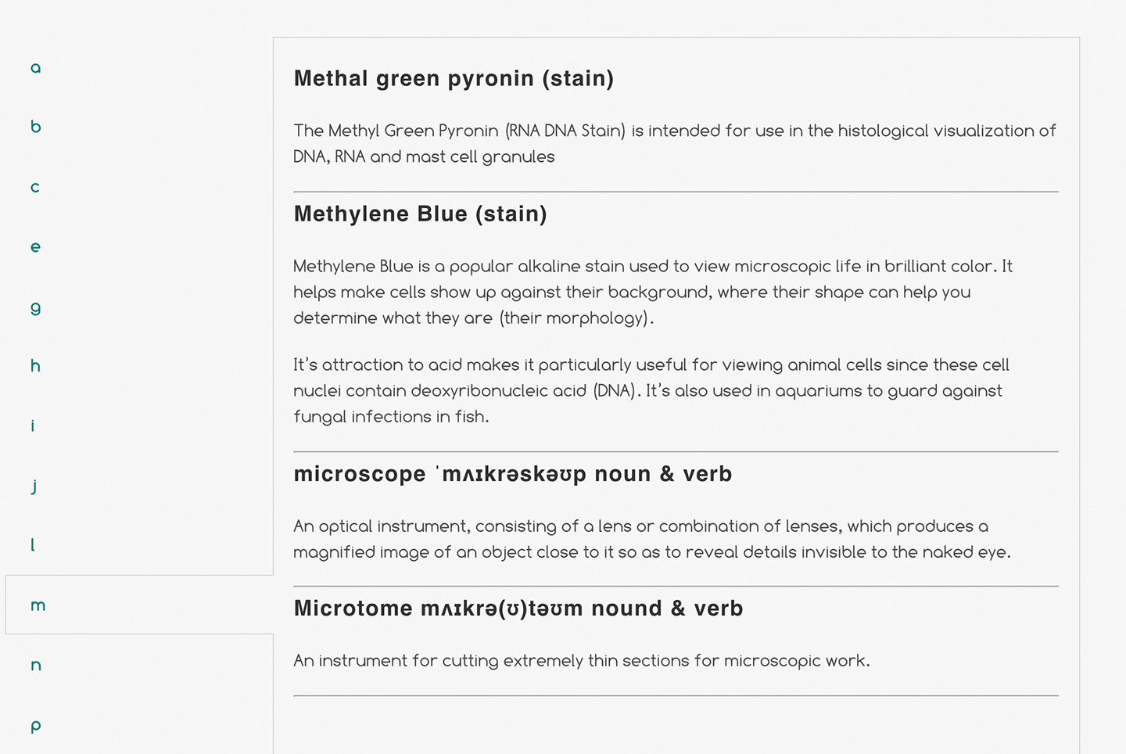Click the 'Microtome' entry heading
The width and height of the screenshot is (1126, 754).
pyautogui.click(x=518, y=609)
